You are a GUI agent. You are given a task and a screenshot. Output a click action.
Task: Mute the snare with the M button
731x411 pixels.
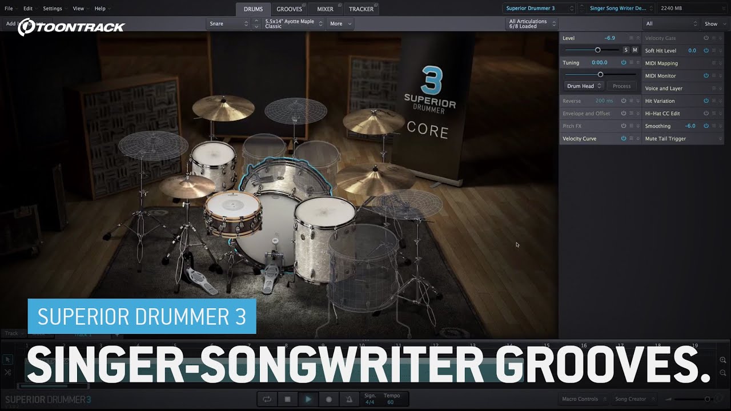pos(634,50)
